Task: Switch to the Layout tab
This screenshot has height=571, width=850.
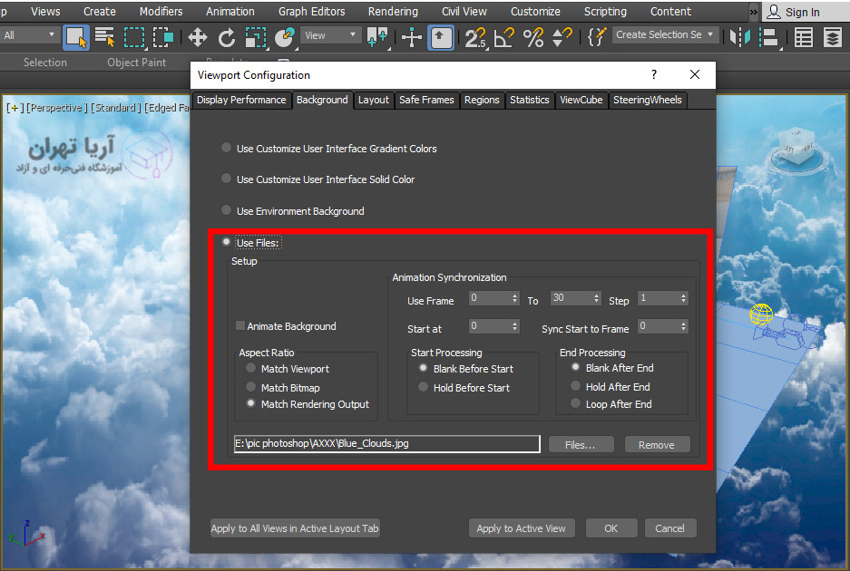Action: 373,100
